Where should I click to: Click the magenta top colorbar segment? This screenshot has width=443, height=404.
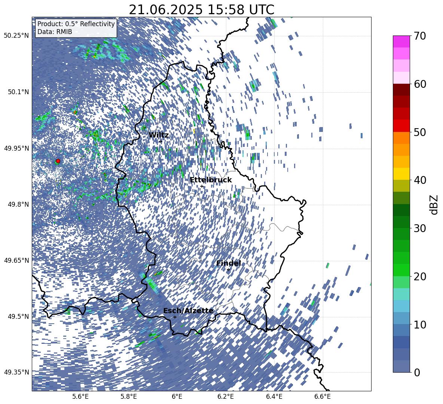(x=401, y=41)
